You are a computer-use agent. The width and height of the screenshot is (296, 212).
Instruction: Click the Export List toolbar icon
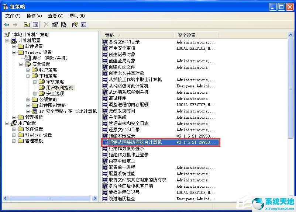coord(64,25)
